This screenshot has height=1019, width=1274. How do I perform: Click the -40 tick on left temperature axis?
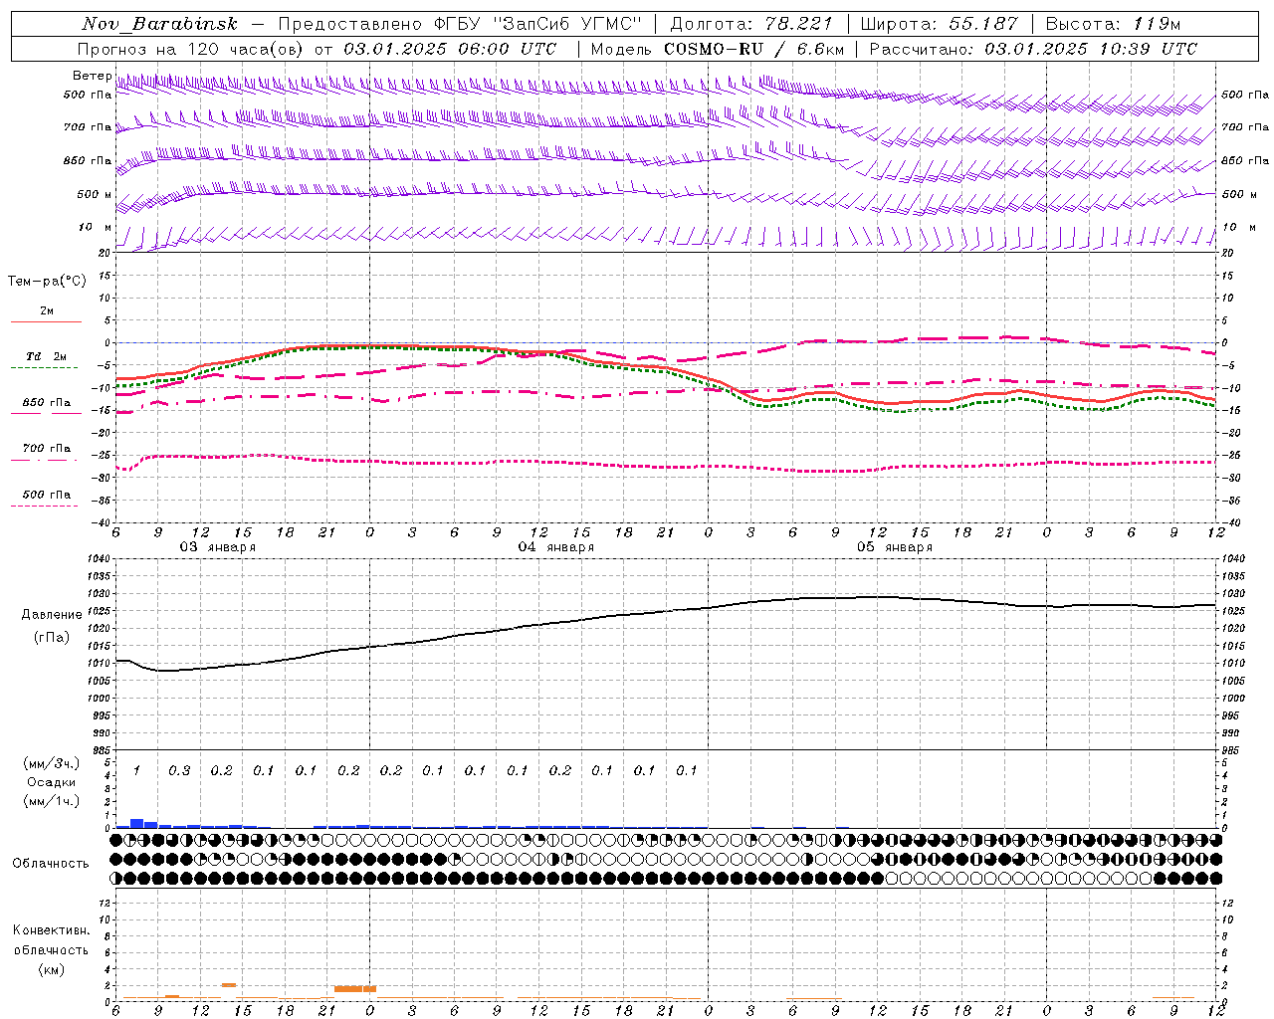103,522
